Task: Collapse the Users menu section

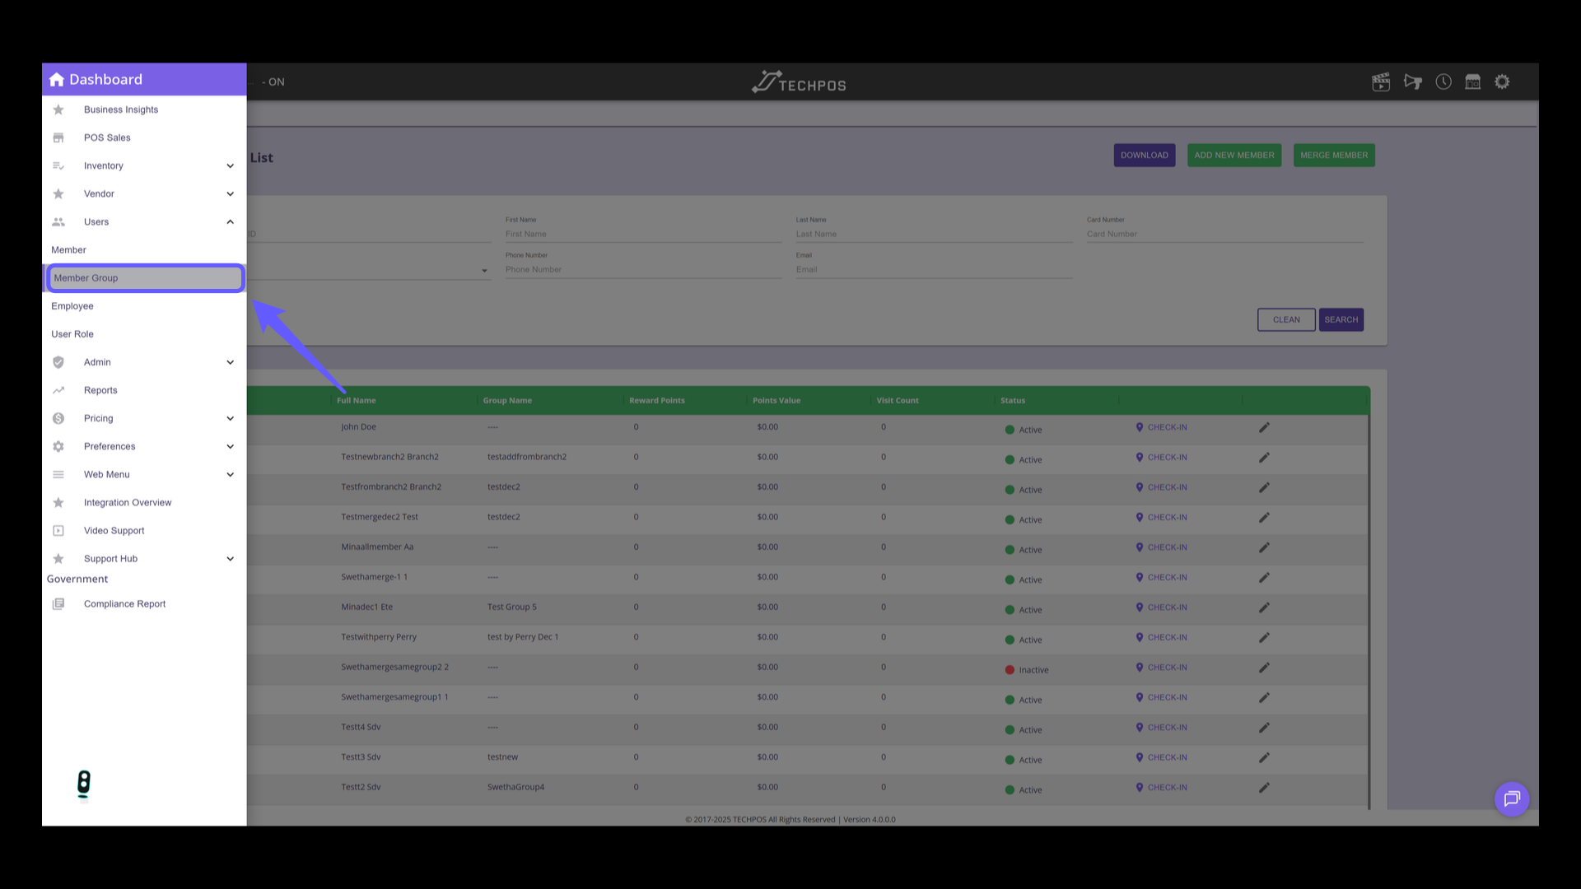Action: (230, 221)
